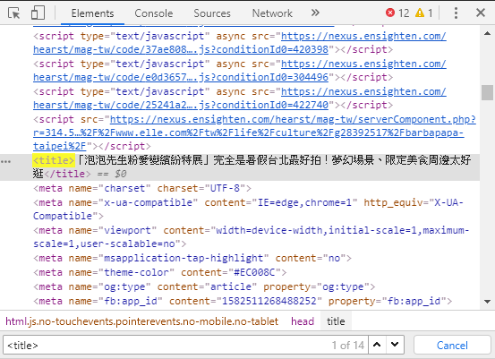Open the Sources tab
This screenshot has height=359, width=495.
[x=212, y=13]
